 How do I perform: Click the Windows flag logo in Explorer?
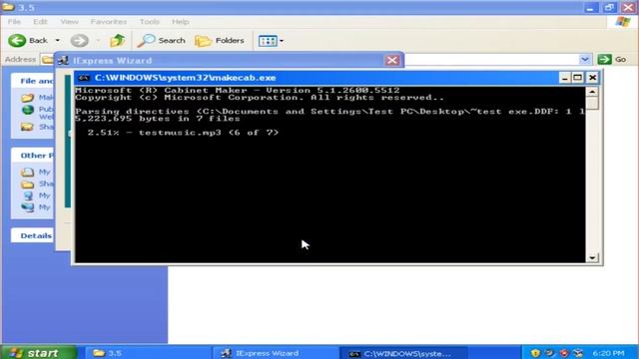click(x=623, y=22)
